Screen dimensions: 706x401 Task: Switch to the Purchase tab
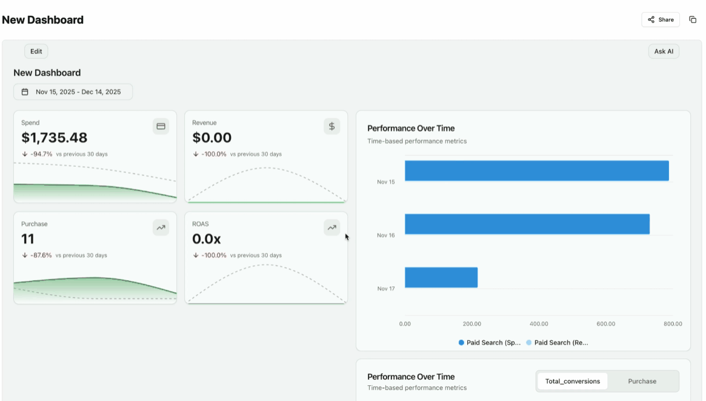[642, 381]
